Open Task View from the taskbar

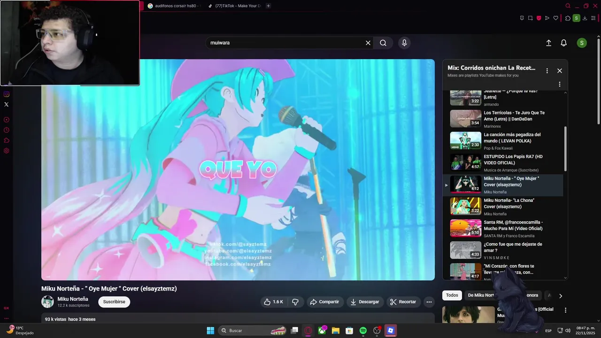tap(294, 330)
